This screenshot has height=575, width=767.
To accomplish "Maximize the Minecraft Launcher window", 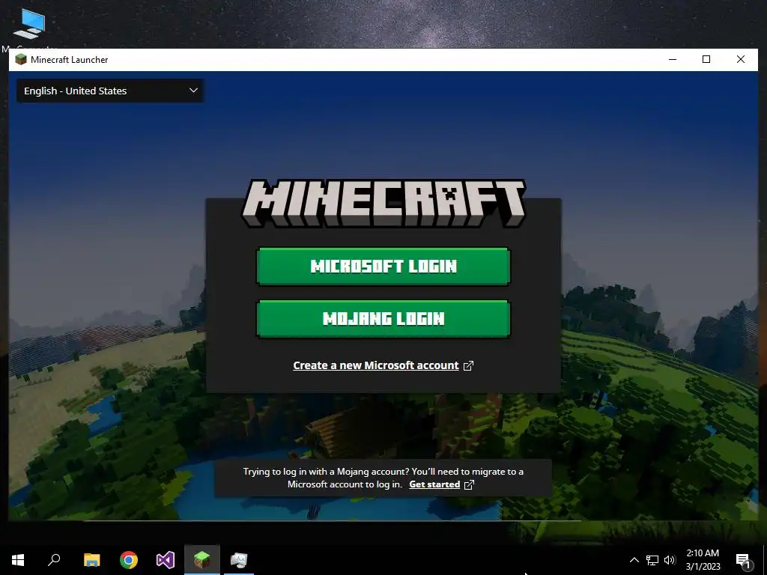I will click(x=706, y=60).
